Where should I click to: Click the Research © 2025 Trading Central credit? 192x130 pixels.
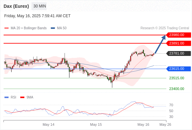tap(165, 28)
